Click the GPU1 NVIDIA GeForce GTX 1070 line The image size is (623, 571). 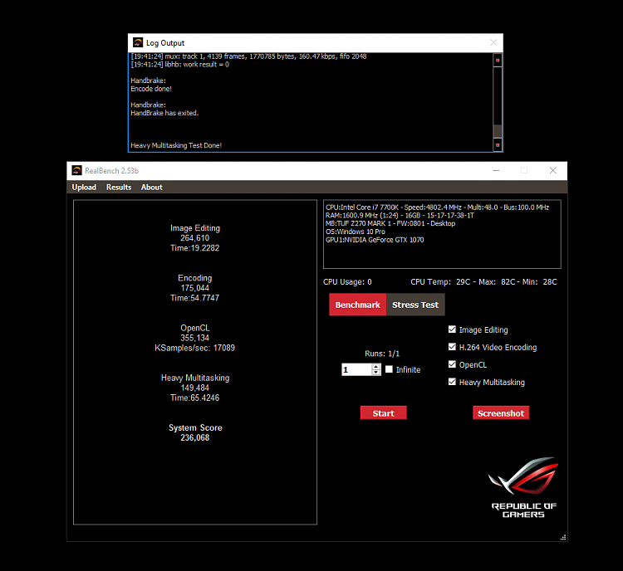tap(375, 240)
